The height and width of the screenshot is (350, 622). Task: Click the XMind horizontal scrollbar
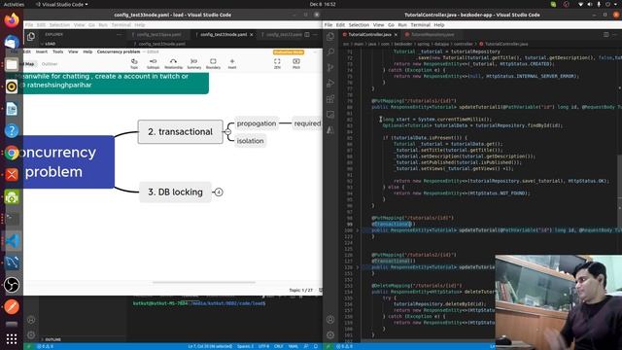pos(204,283)
